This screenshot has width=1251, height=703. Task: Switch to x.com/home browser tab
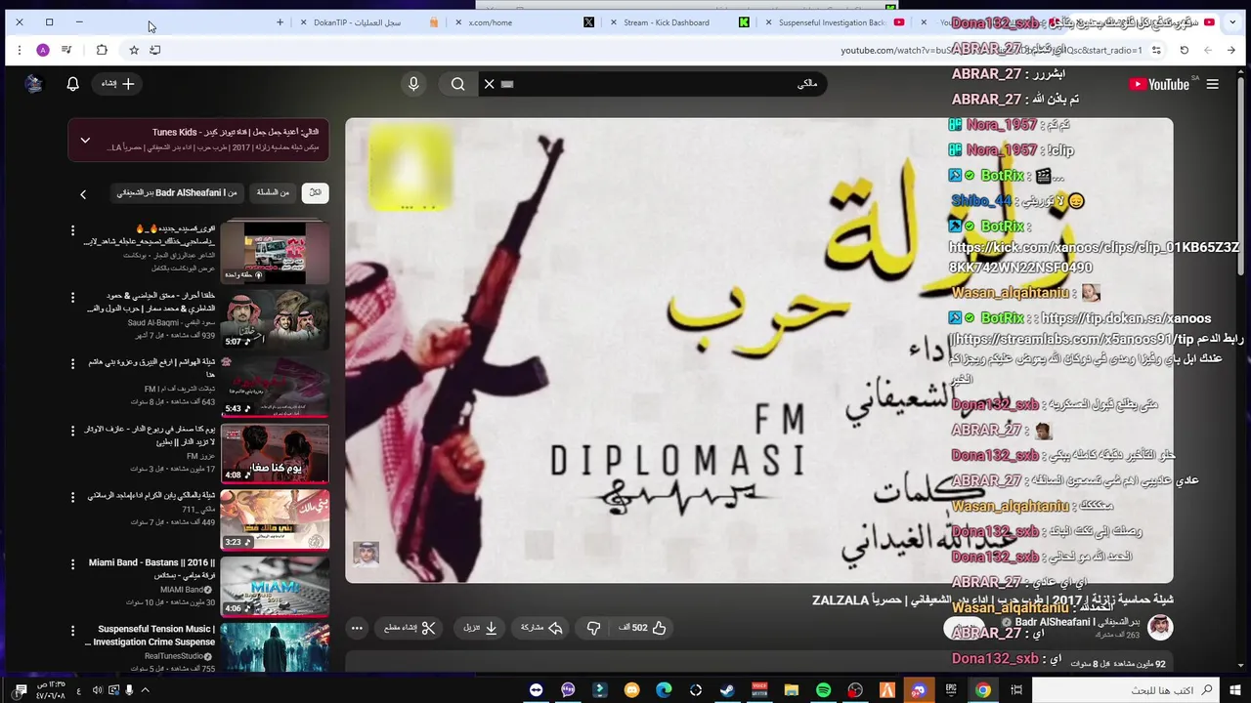523,21
